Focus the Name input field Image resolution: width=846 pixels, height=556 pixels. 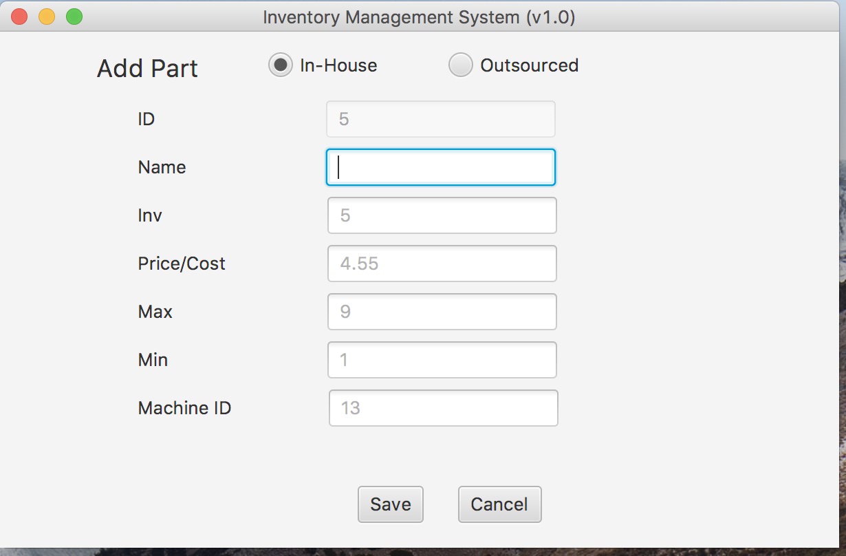440,167
